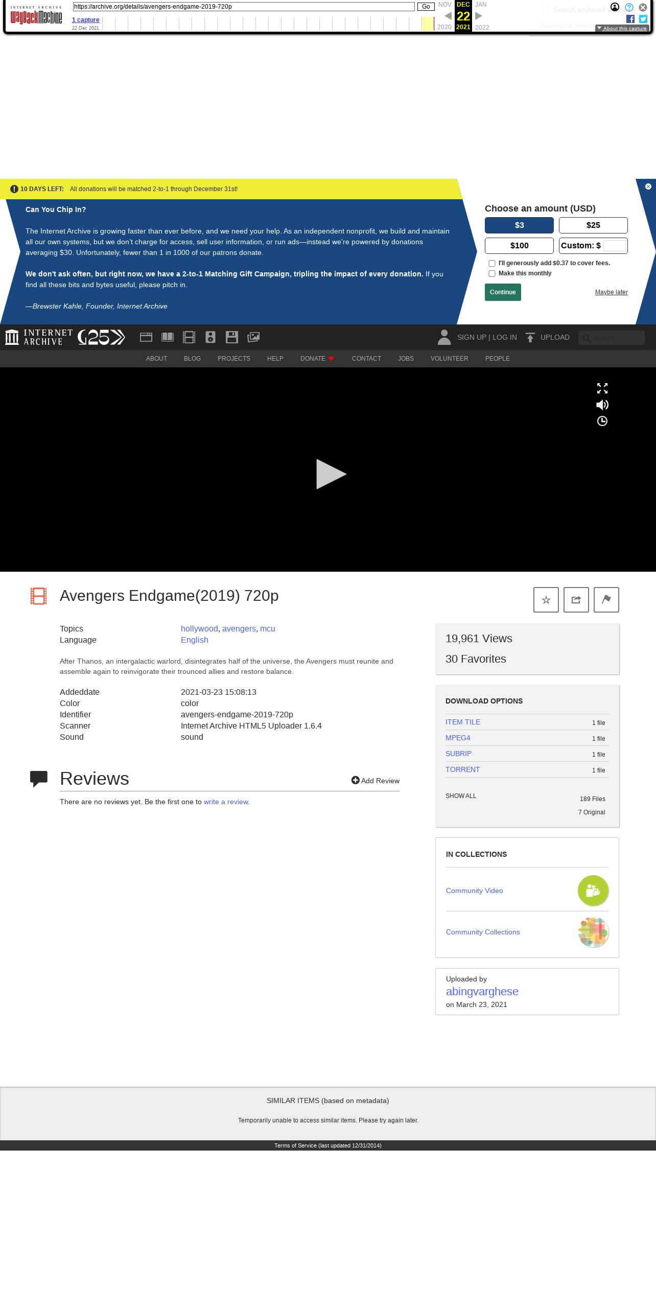Share capture on Twitter

tap(643, 19)
